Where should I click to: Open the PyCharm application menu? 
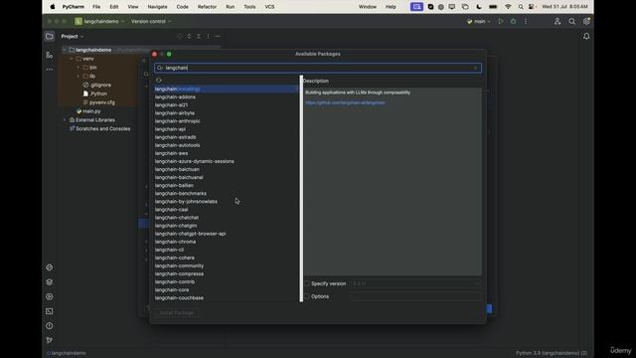[x=73, y=7]
